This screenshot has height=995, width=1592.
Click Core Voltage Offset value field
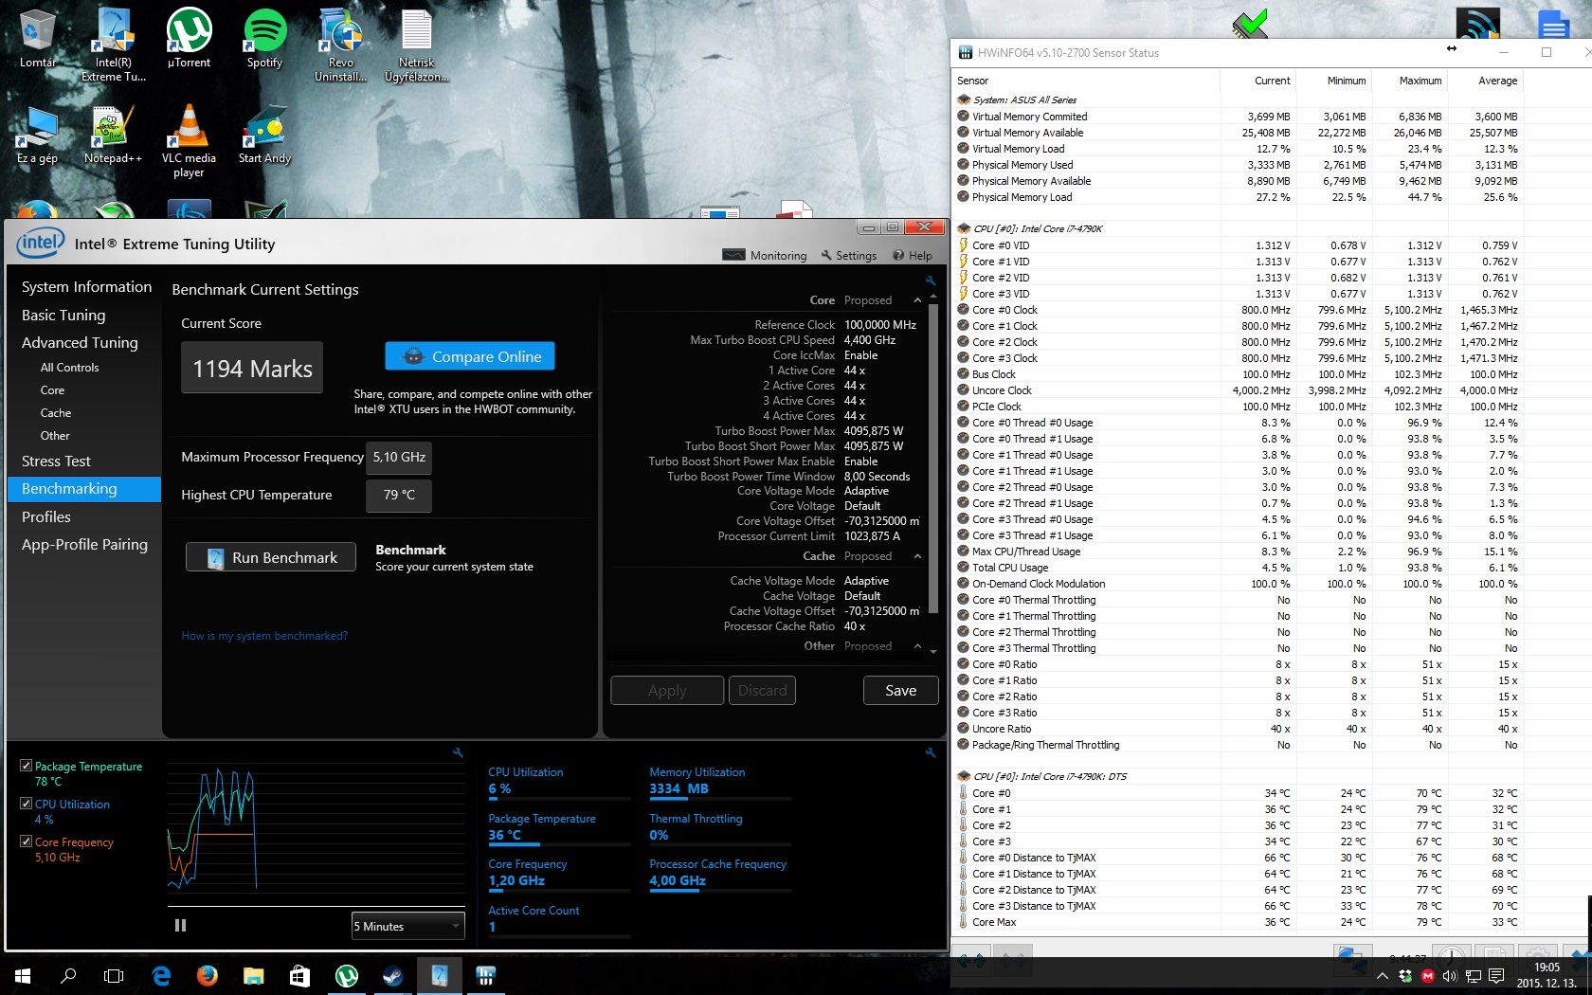tap(881, 520)
